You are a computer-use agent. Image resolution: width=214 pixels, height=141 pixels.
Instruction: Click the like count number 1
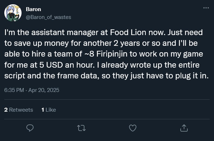tap(43, 110)
